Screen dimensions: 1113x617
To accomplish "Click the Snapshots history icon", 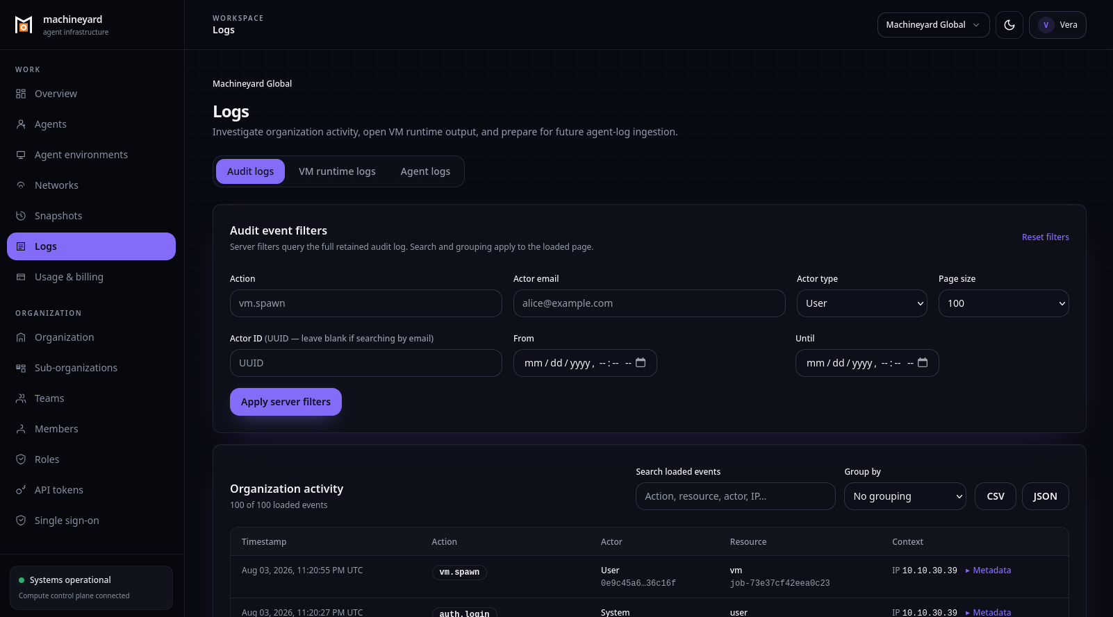I will [x=21, y=216].
